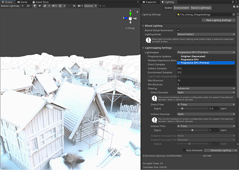Open the Lighting Mode dropdown
The height and width of the screenshot is (170, 239).
coord(206,34)
